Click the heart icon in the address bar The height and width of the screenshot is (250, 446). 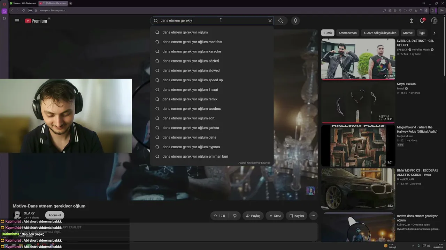410,10
